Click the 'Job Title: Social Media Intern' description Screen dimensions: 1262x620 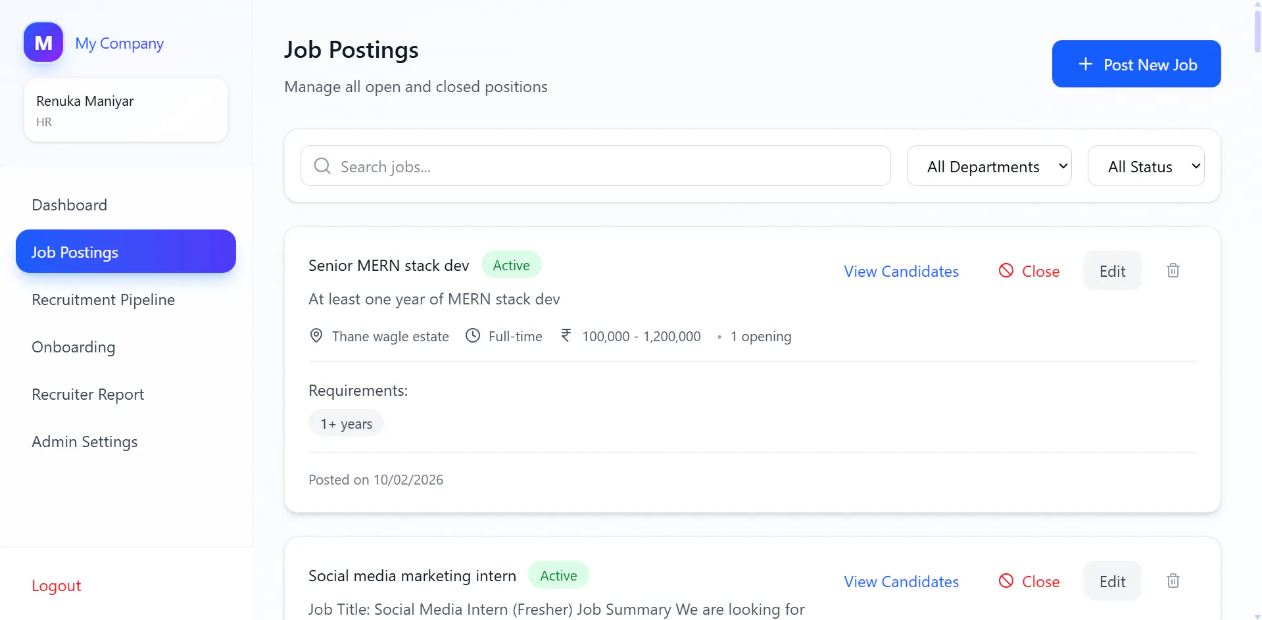click(x=556, y=609)
